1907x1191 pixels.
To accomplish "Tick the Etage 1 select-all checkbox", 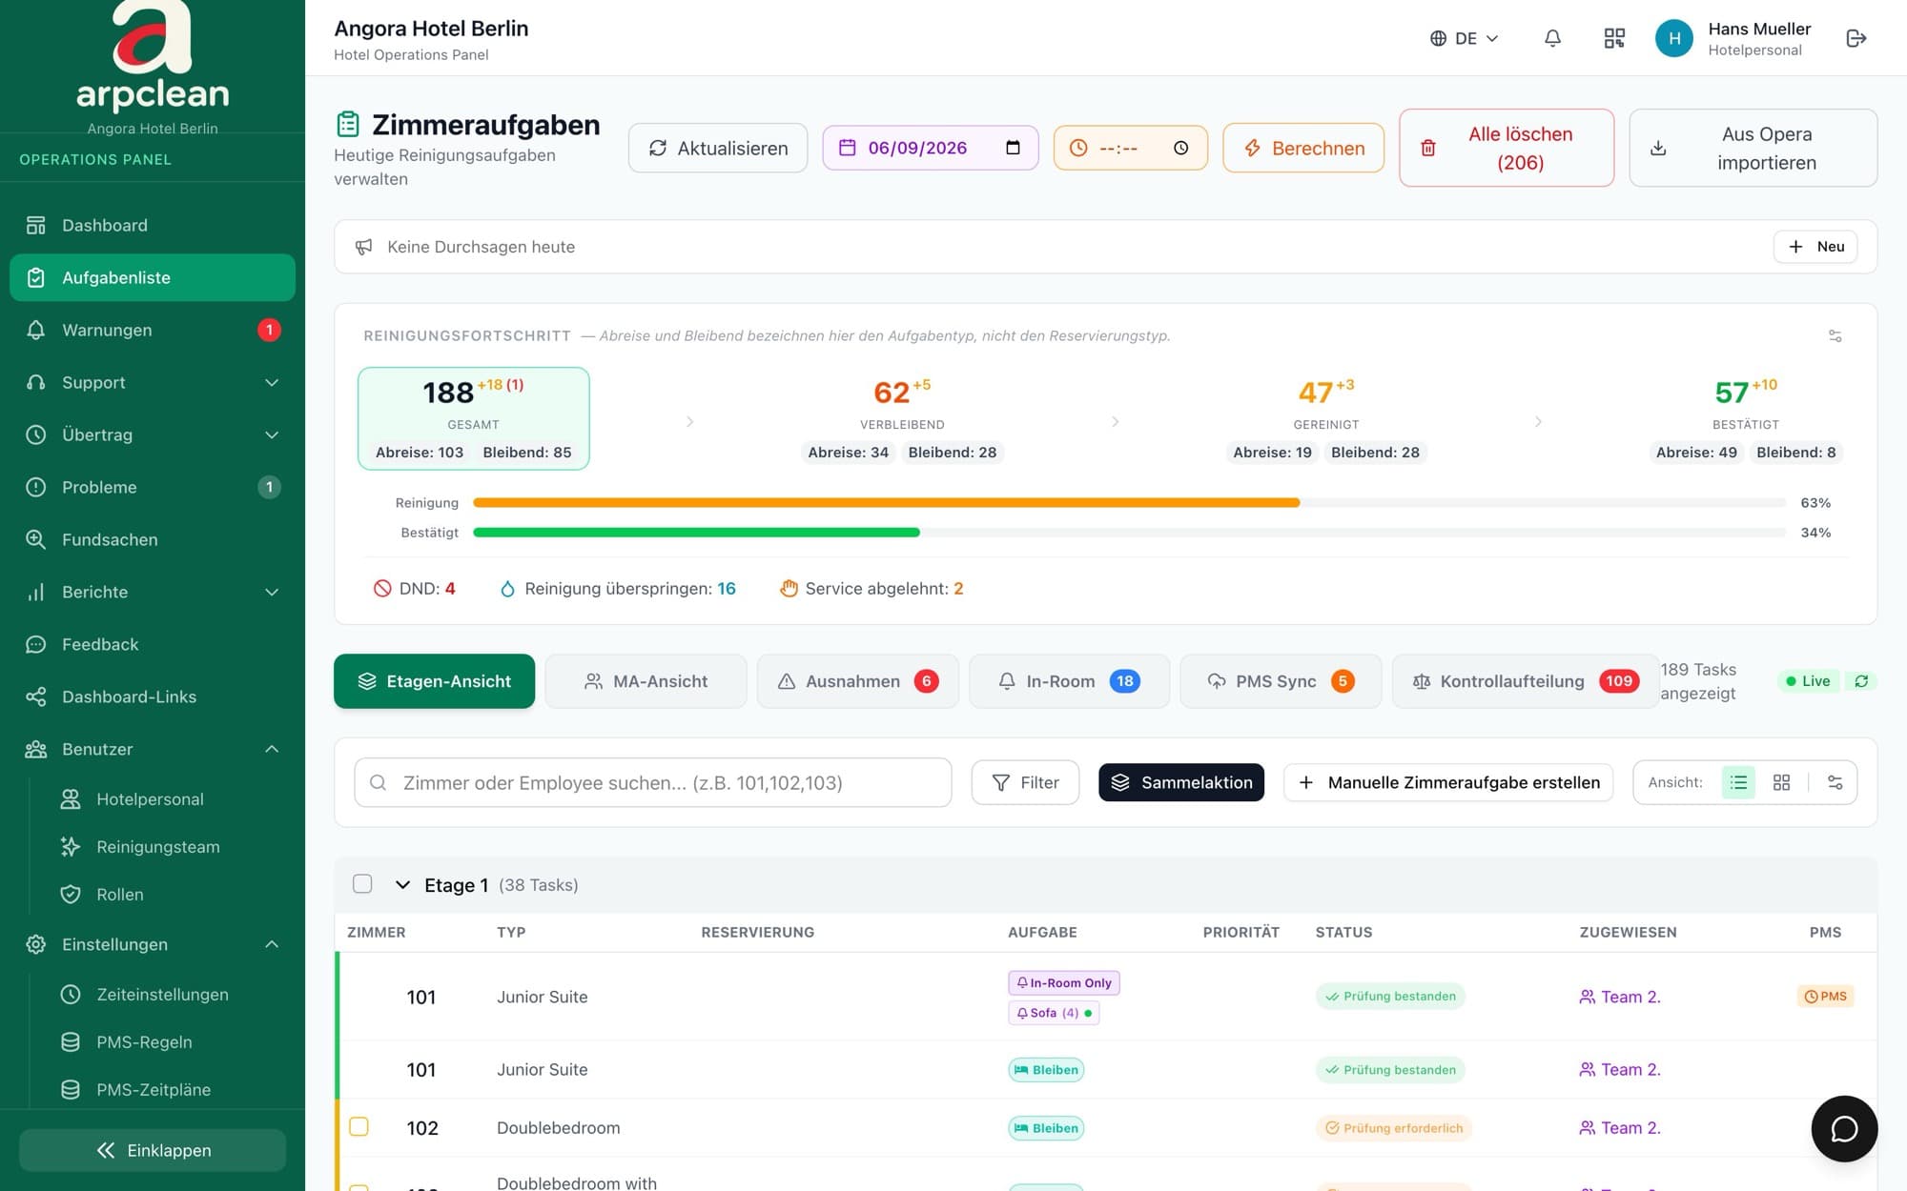I will click(x=362, y=883).
